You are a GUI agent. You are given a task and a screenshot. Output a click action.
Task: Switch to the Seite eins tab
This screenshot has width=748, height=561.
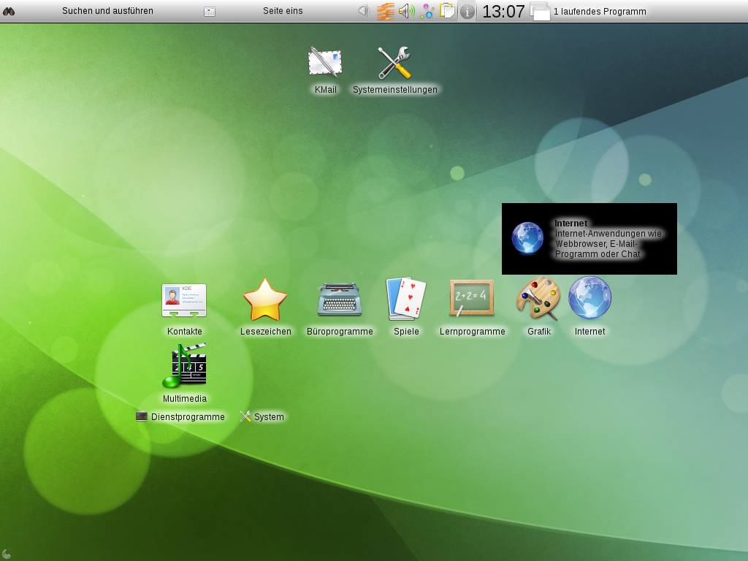[283, 11]
